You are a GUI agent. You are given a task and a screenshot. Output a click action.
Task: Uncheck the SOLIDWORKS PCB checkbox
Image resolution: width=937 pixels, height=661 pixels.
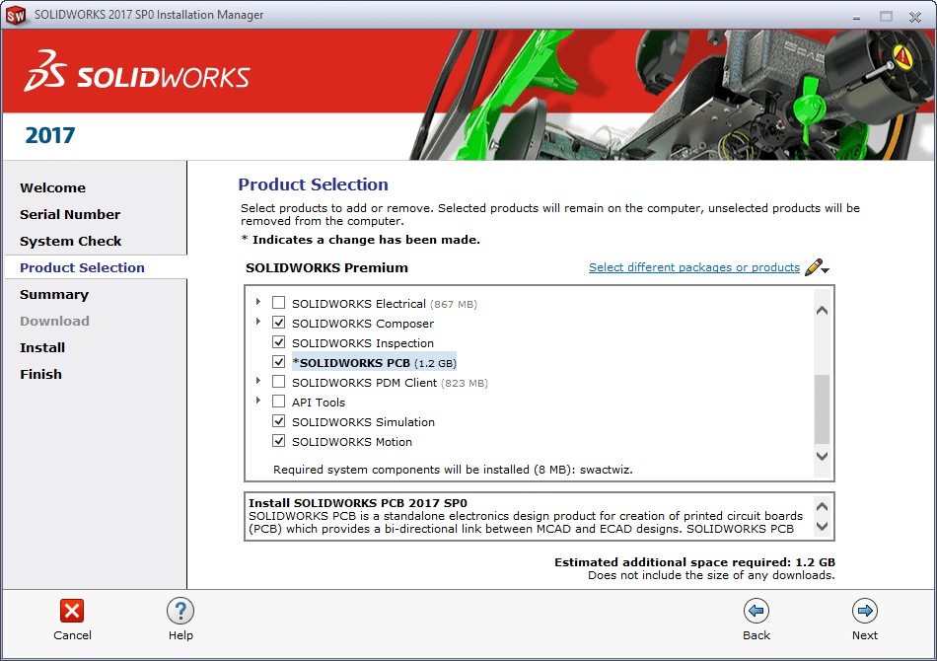coord(279,363)
